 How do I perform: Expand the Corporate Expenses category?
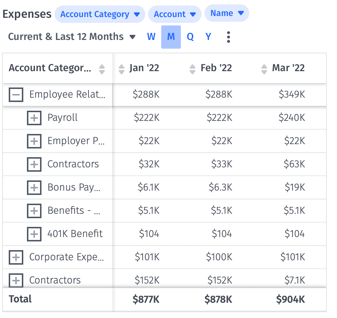pyautogui.click(x=16, y=257)
